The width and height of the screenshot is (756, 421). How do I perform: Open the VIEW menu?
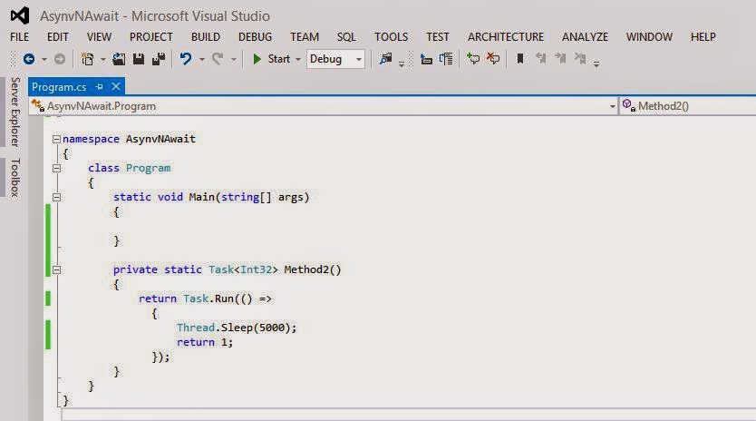(x=99, y=37)
